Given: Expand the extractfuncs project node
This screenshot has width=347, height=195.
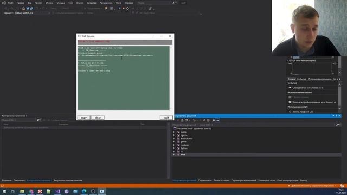Looking at the screenshot, I should point(174,139).
